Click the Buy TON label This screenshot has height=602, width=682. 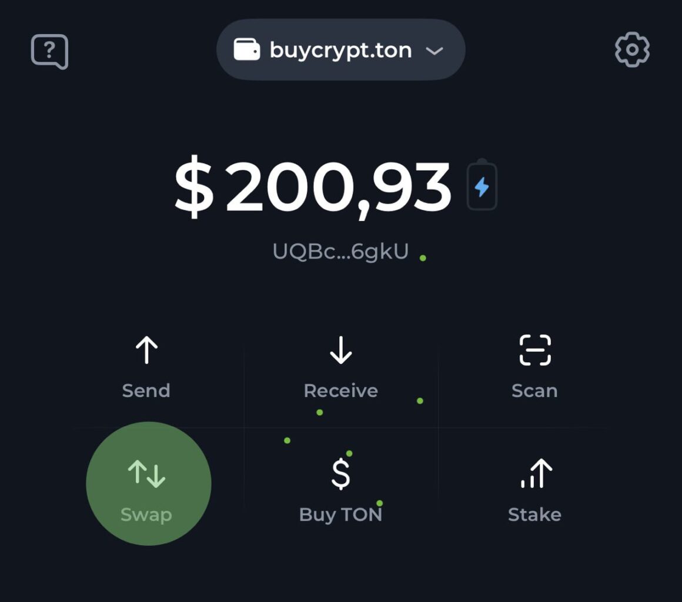tap(340, 514)
